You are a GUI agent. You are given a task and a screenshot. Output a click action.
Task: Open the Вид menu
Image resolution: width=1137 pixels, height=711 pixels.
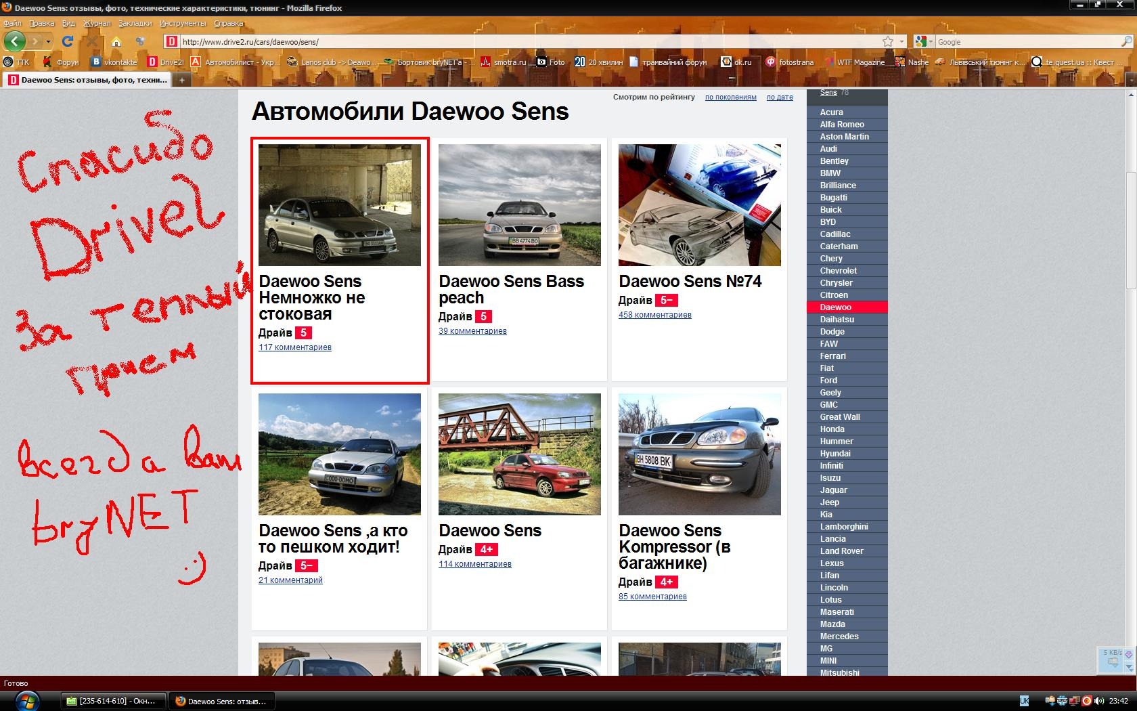point(68,23)
